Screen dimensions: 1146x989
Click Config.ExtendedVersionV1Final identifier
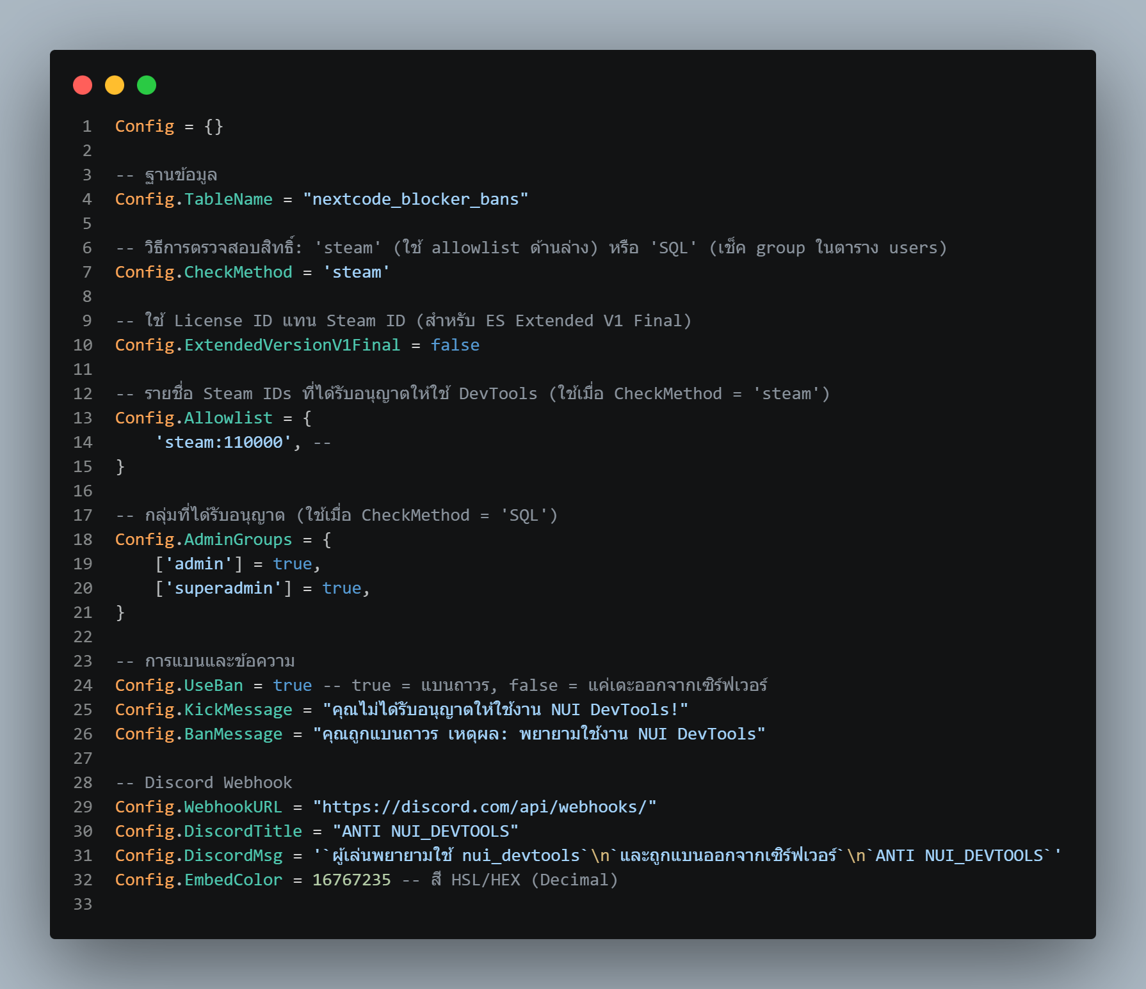257,345
